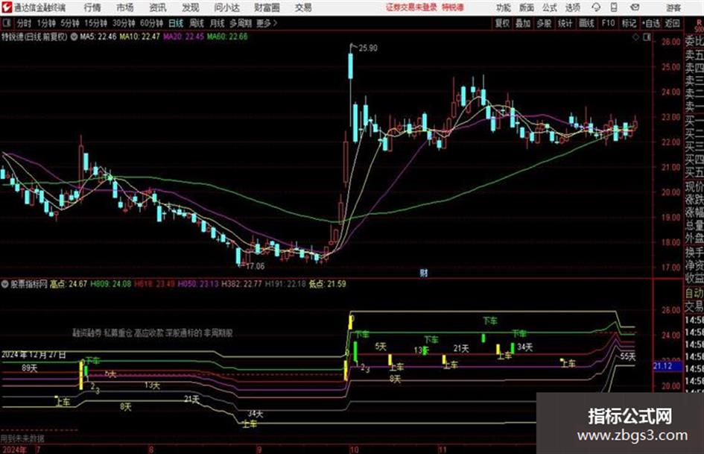Open the 股票指标网 sub-indicator dropdown arrow
The width and height of the screenshot is (704, 454).
pyautogui.click(x=5, y=283)
